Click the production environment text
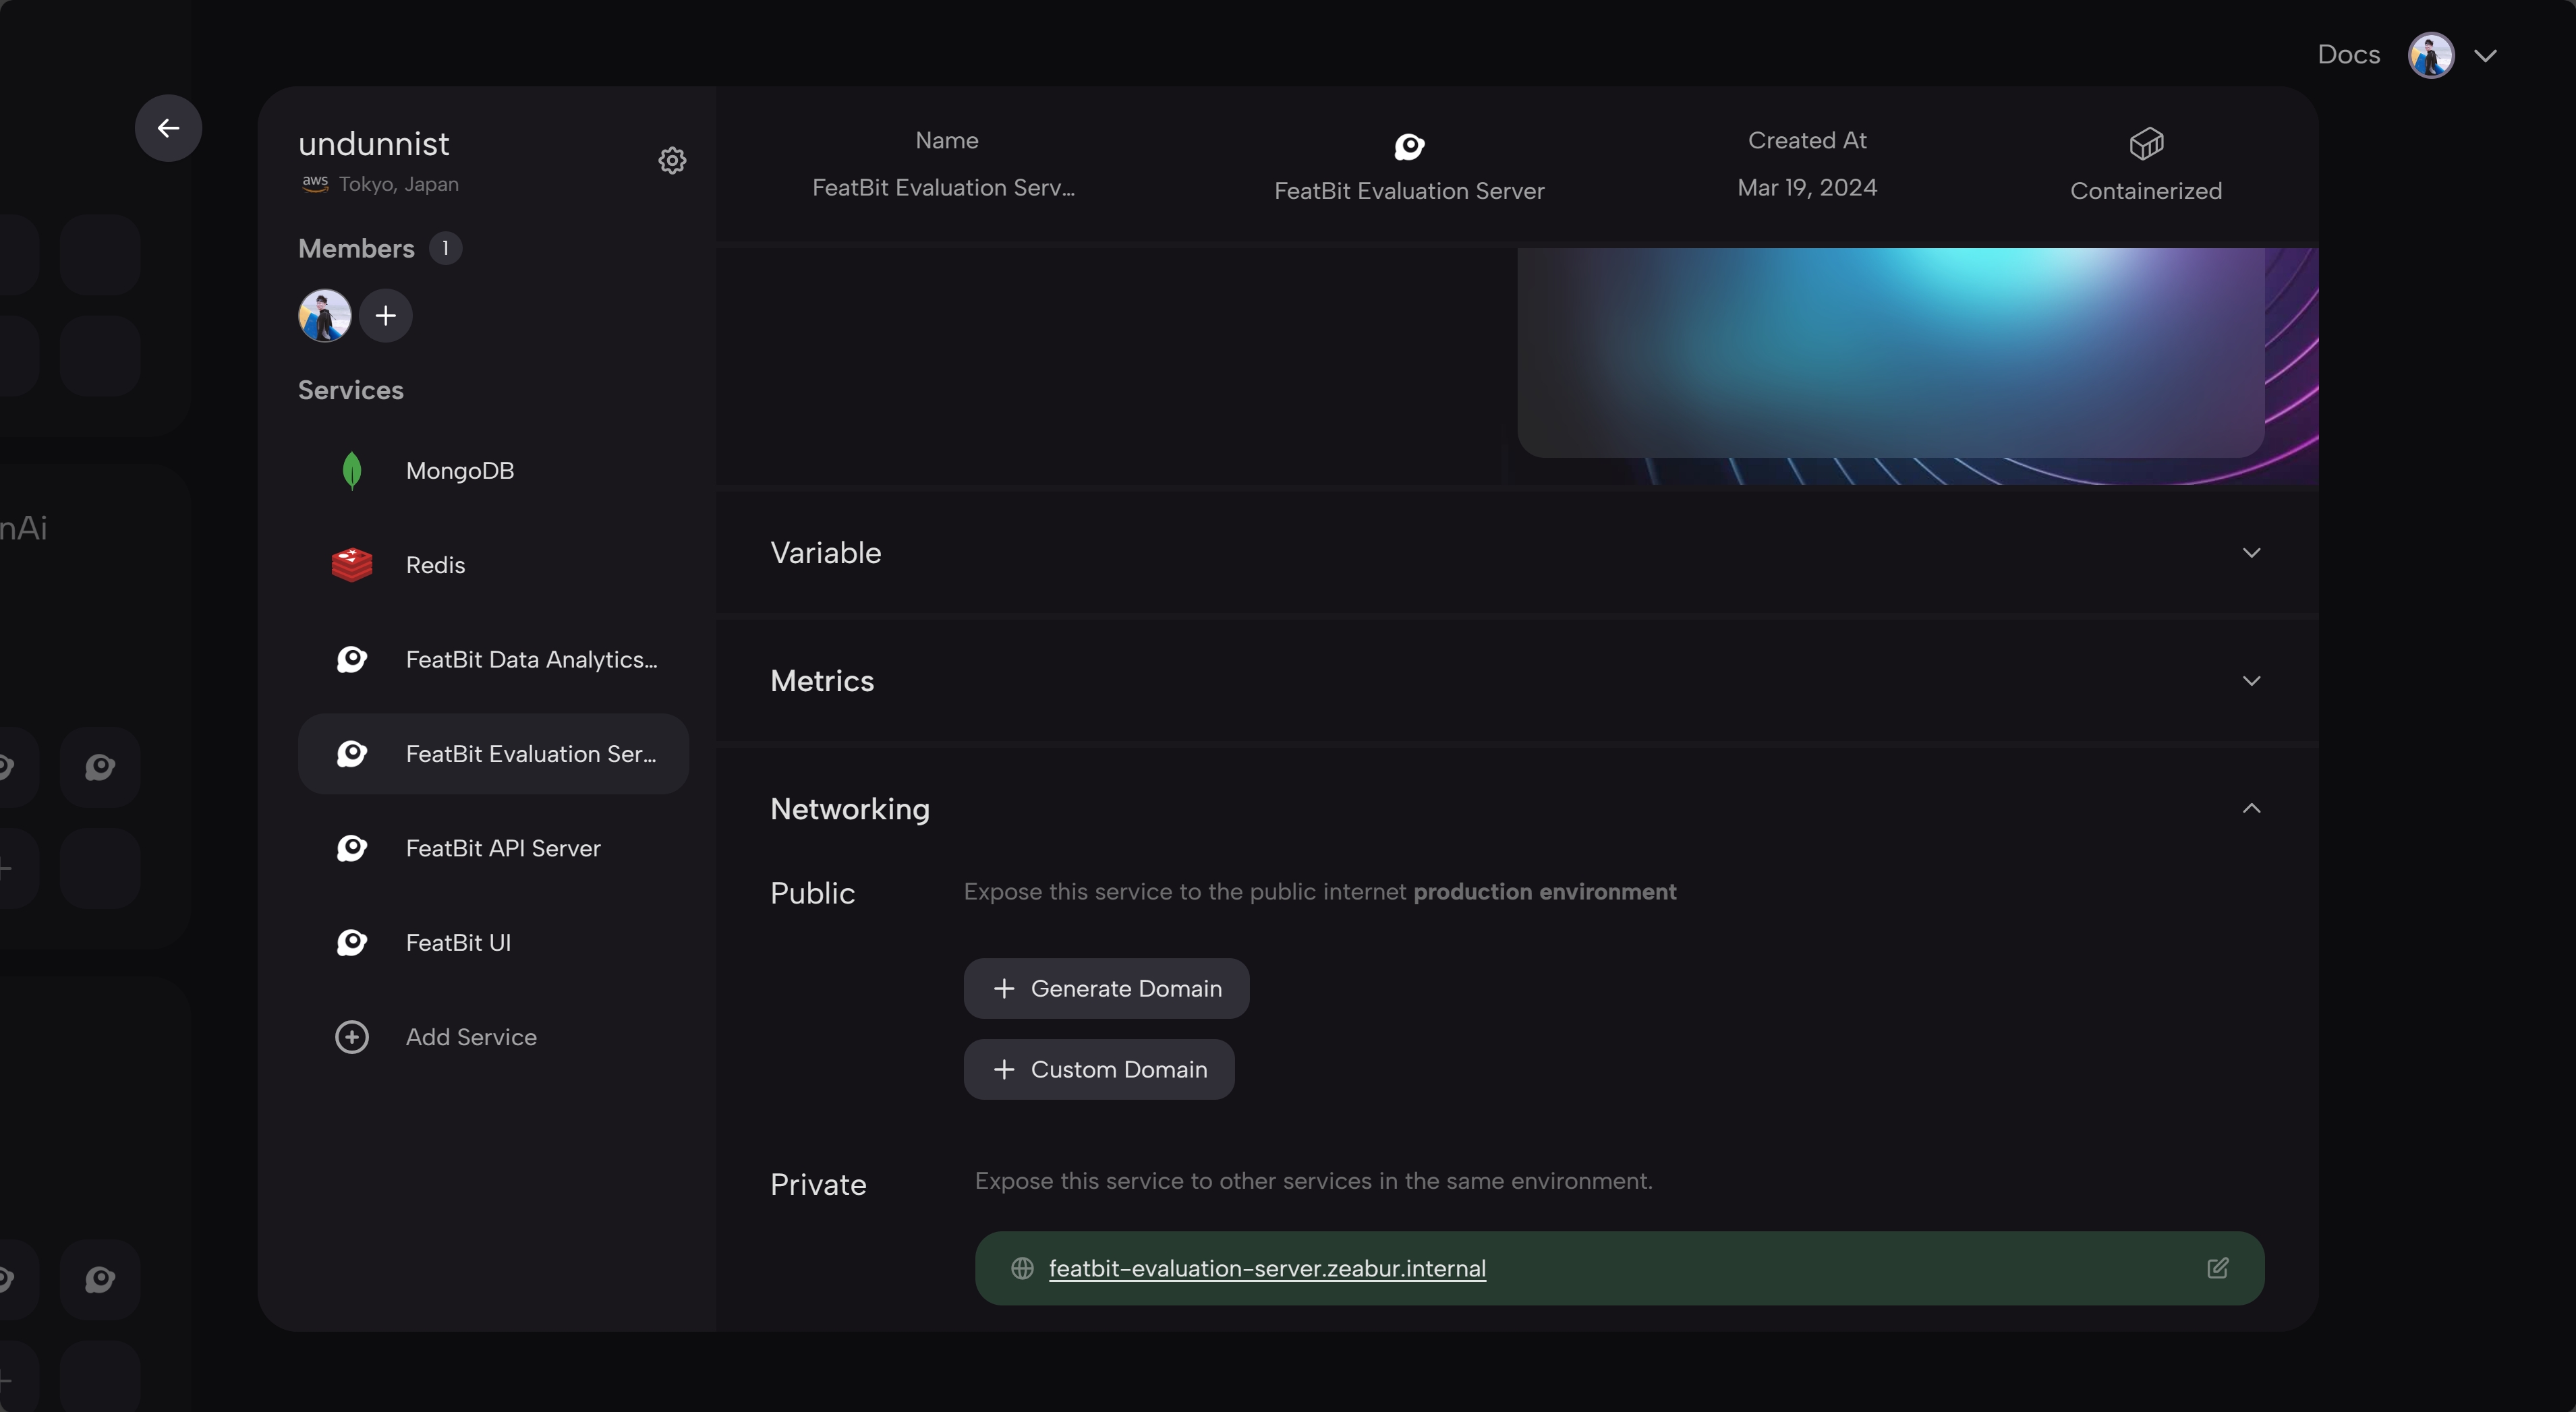Image resolution: width=2576 pixels, height=1412 pixels. [1544, 892]
